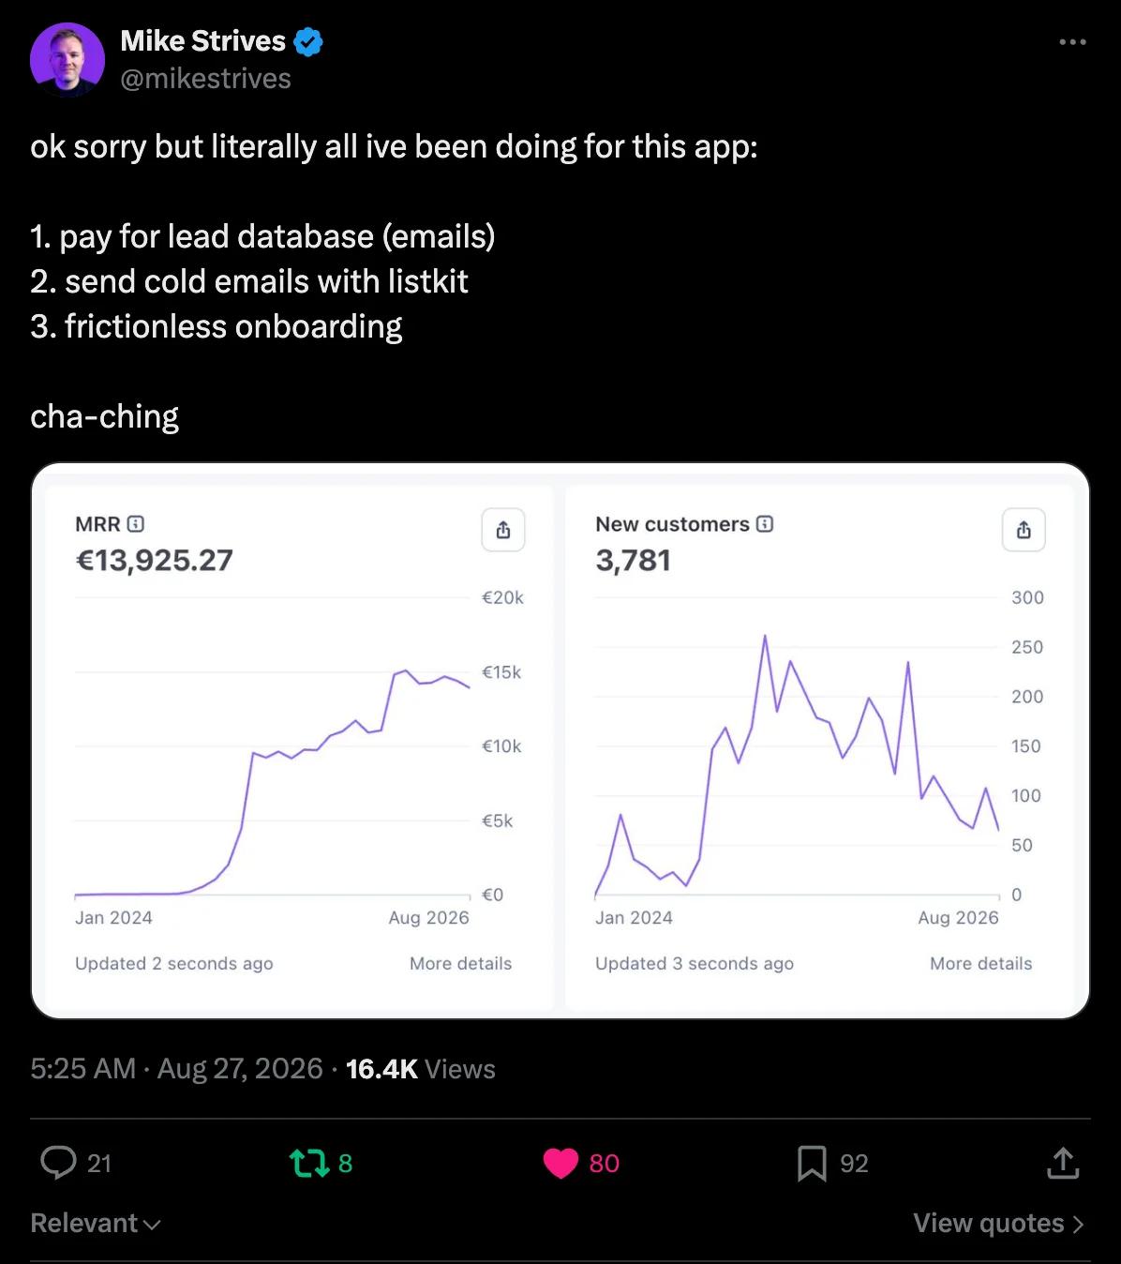Open Mike Strives profile avatar
The height and width of the screenshot is (1264, 1121).
click(x=67, y=60)
